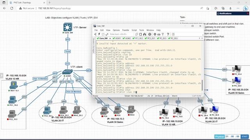Viewport: 250px width, 140px height.
Task: Open SecureCRT Transfer menu
Action: [126, 30]
